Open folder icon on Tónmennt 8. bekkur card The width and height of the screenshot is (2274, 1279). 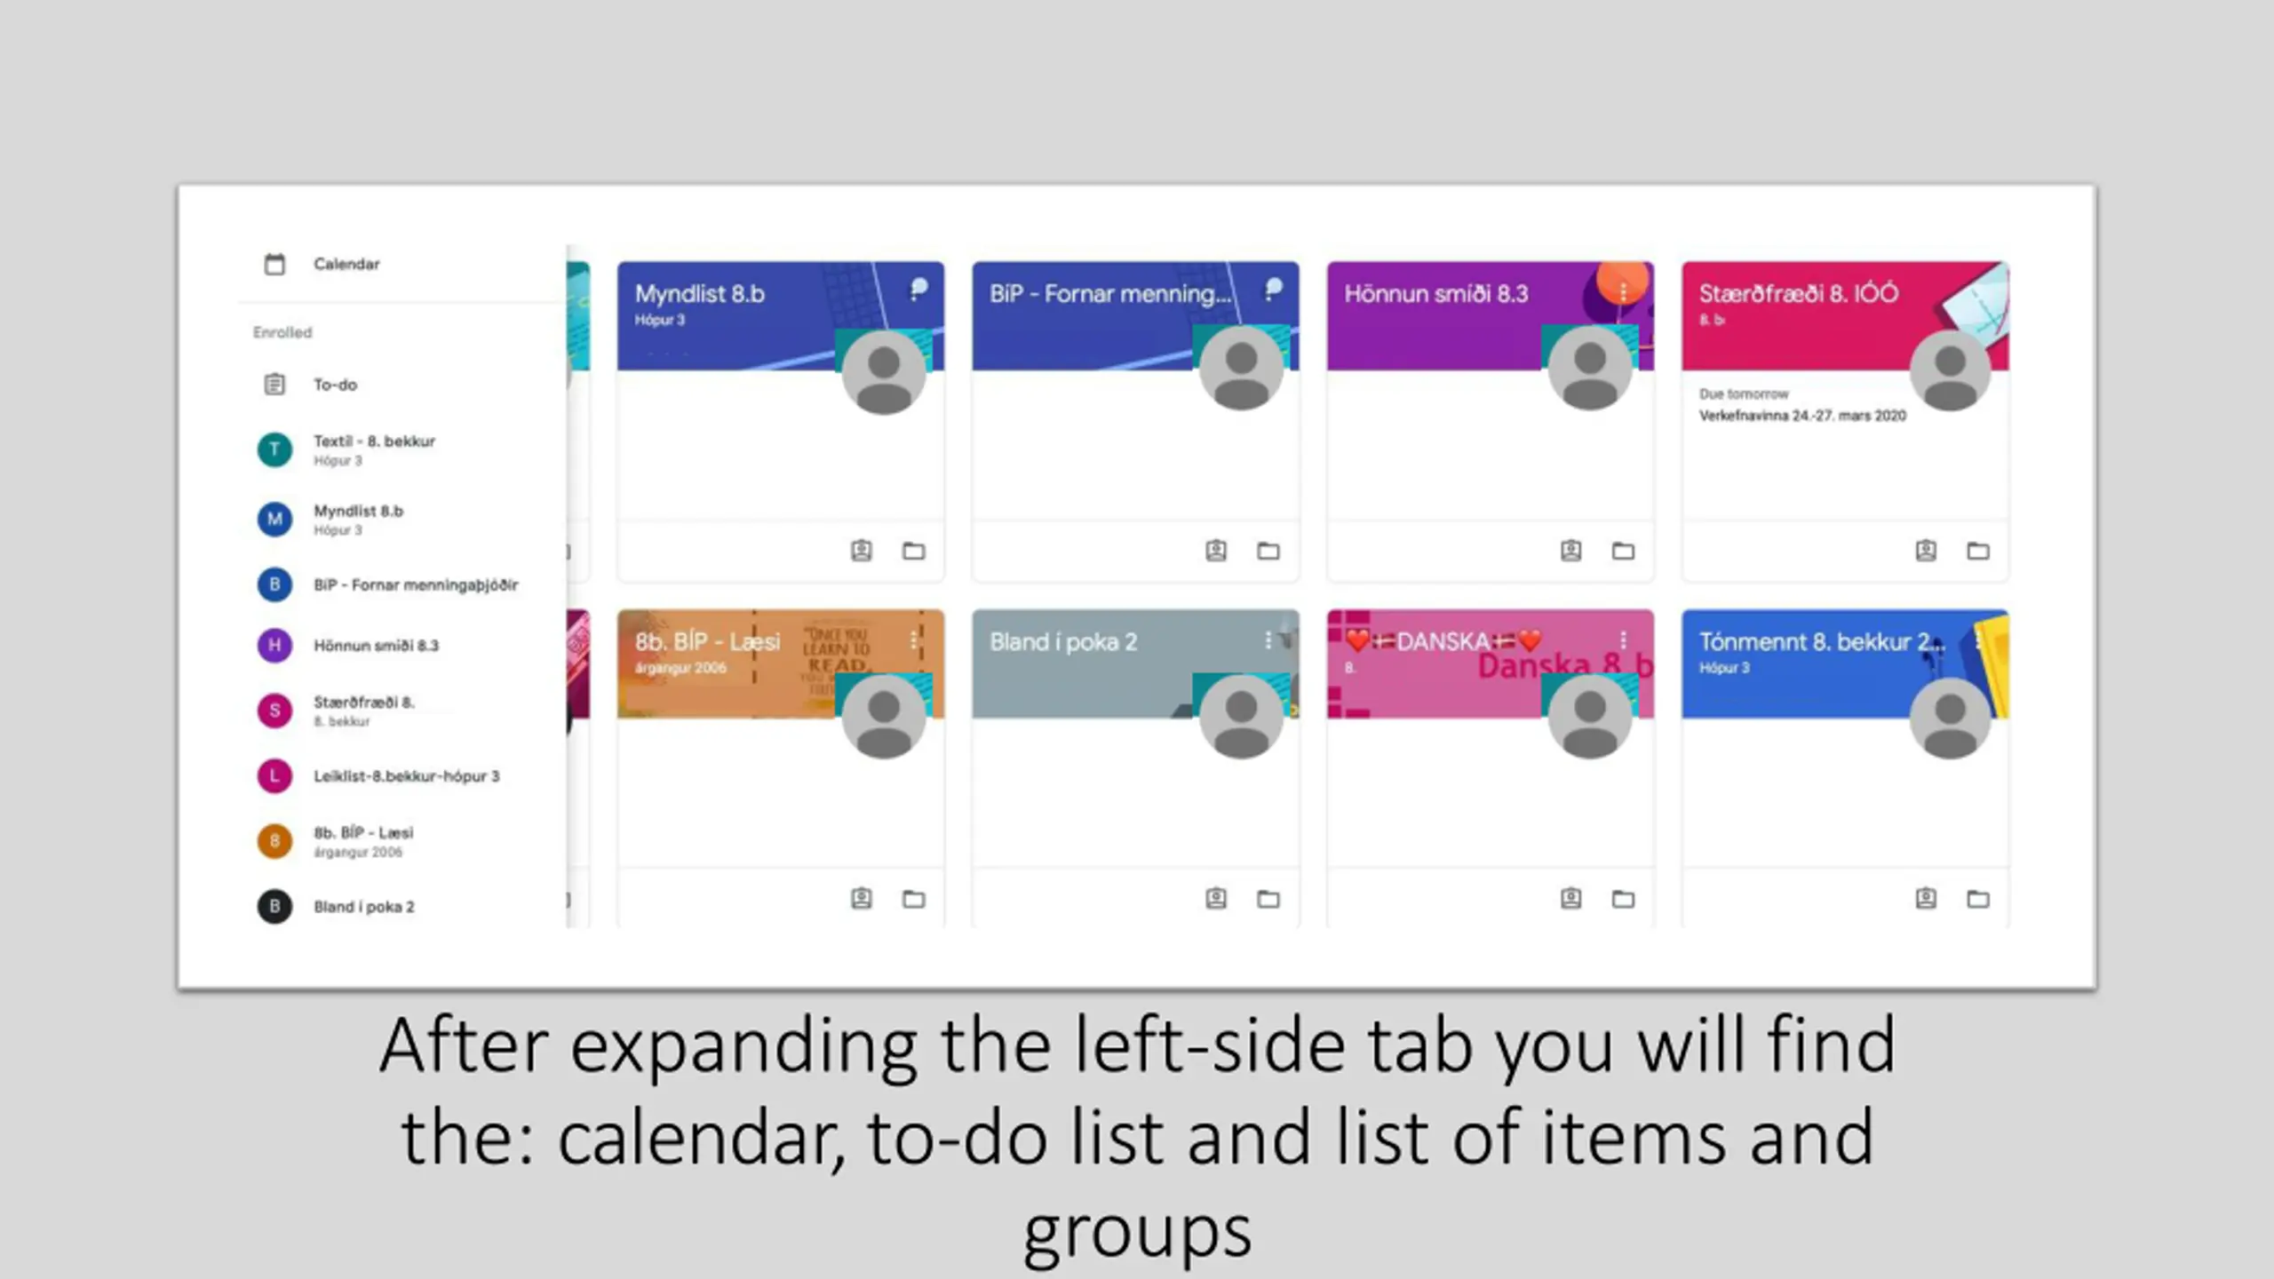tap(1977, 899)
